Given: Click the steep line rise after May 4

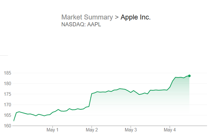Looking at the screenshot, I should tap(173, 82).
